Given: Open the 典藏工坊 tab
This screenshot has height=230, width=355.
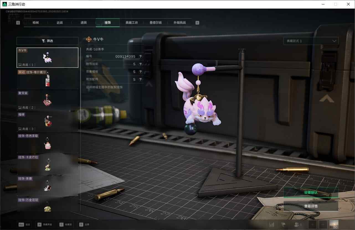Looking at the screenshot, I should point(132,23).
